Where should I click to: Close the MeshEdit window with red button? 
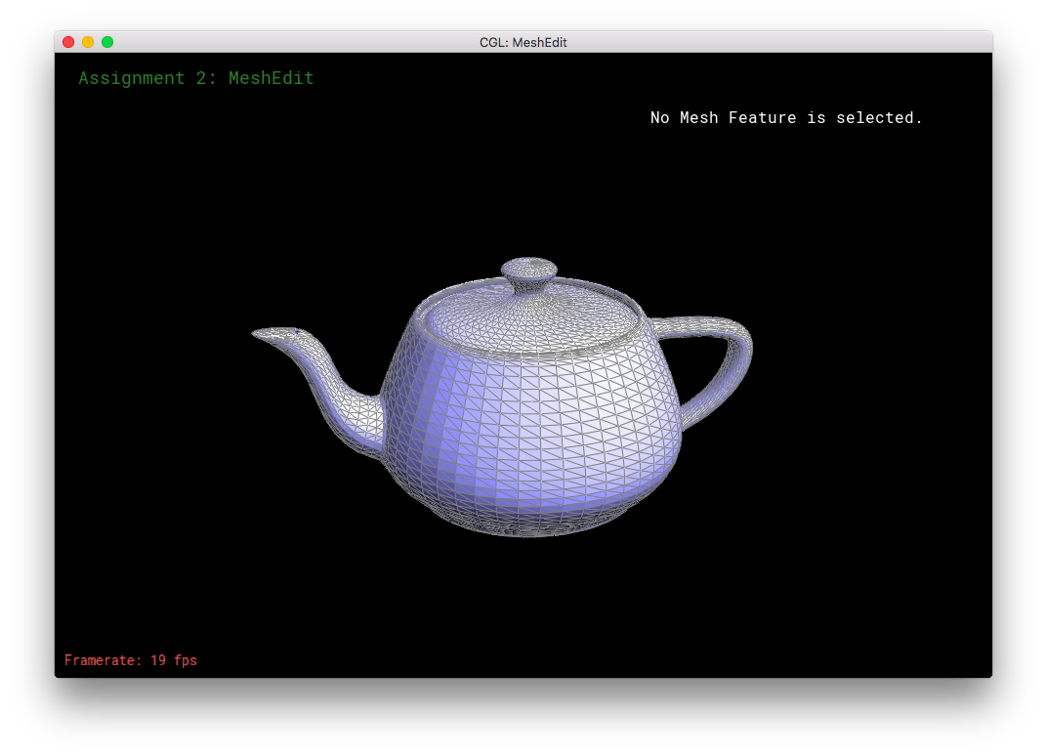pos(68,42)
